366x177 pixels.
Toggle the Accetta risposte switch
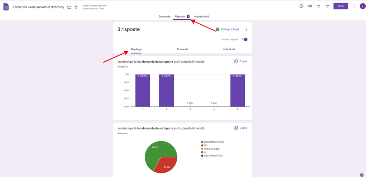[x=244, y=39]
